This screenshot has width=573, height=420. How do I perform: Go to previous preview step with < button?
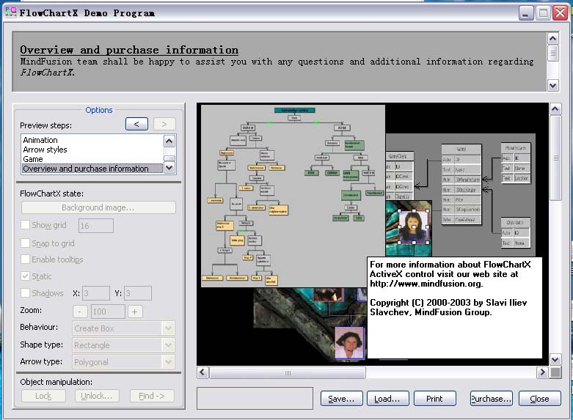(136, 124)
